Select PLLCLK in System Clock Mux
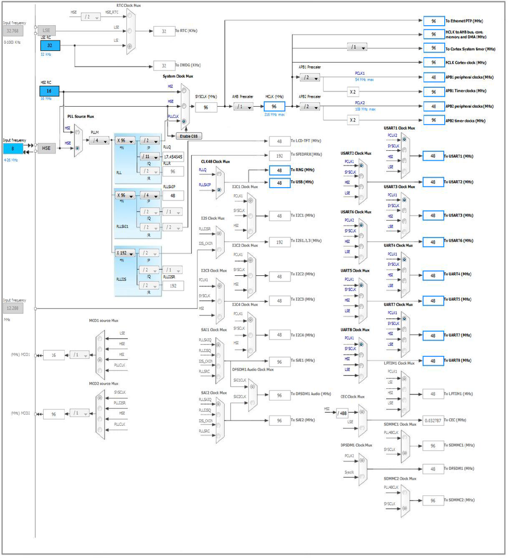This screenshot has height=558, width=518. click(184, 121)
